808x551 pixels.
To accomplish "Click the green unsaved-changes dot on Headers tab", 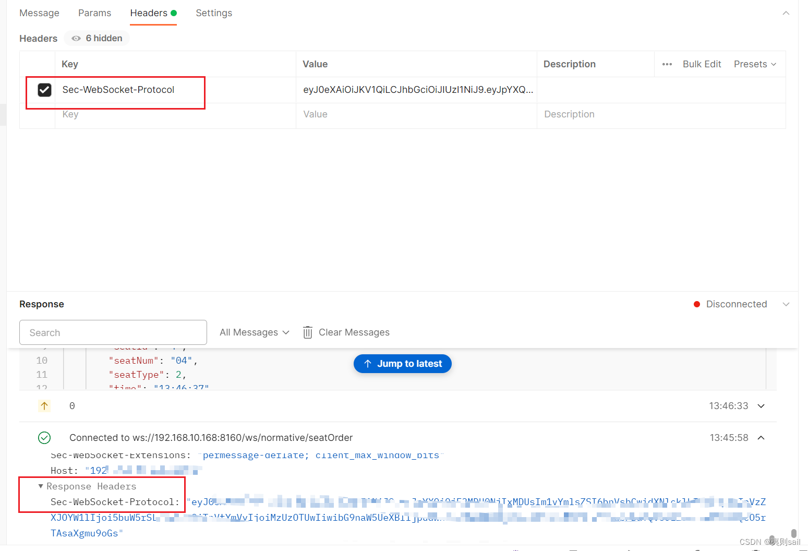I will (173, 11).
